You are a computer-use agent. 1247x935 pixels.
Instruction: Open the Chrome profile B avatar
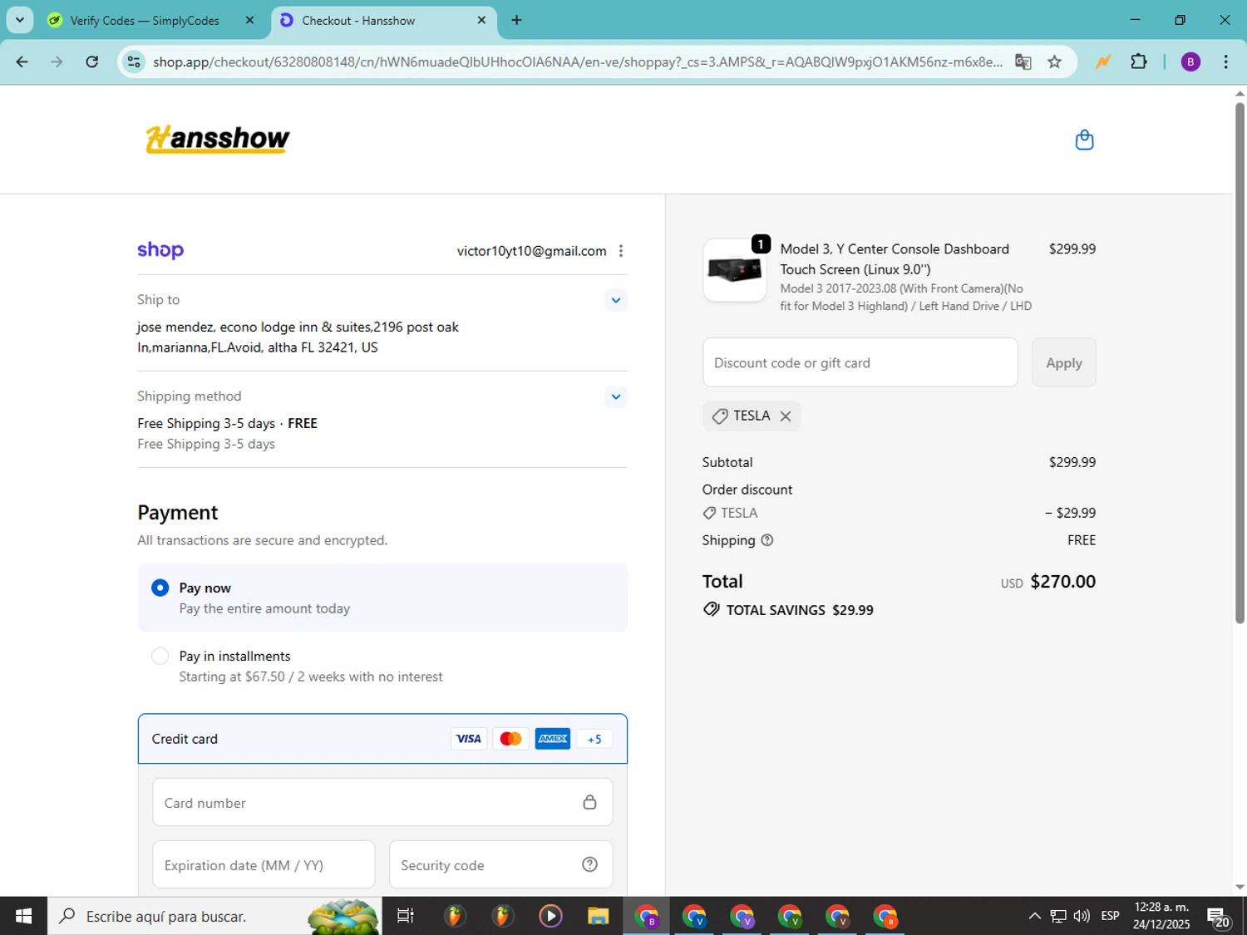point(1190,62)
